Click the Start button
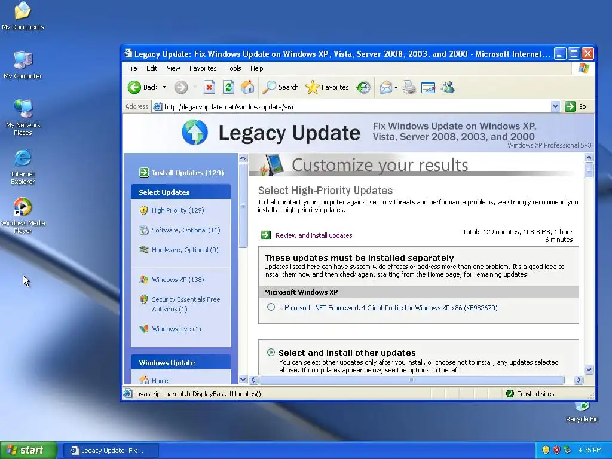612x459 pixels. 29,450
